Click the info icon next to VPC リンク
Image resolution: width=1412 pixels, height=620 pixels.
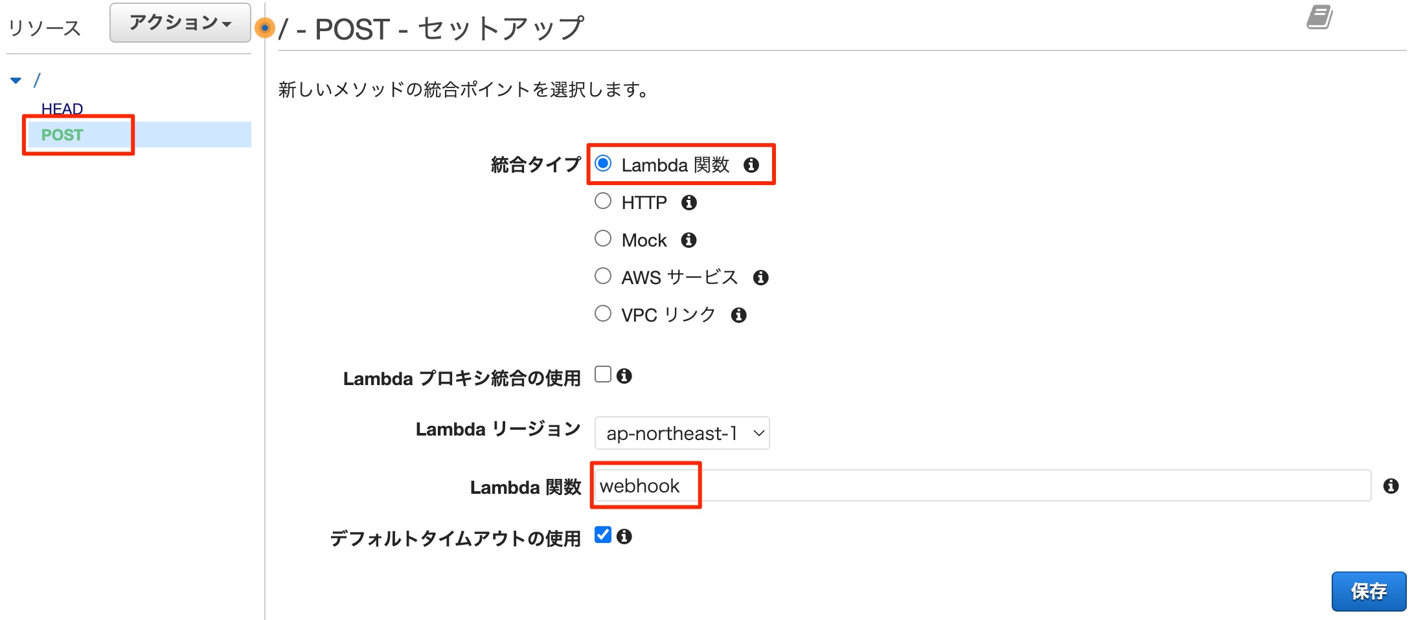click(740, 315)
